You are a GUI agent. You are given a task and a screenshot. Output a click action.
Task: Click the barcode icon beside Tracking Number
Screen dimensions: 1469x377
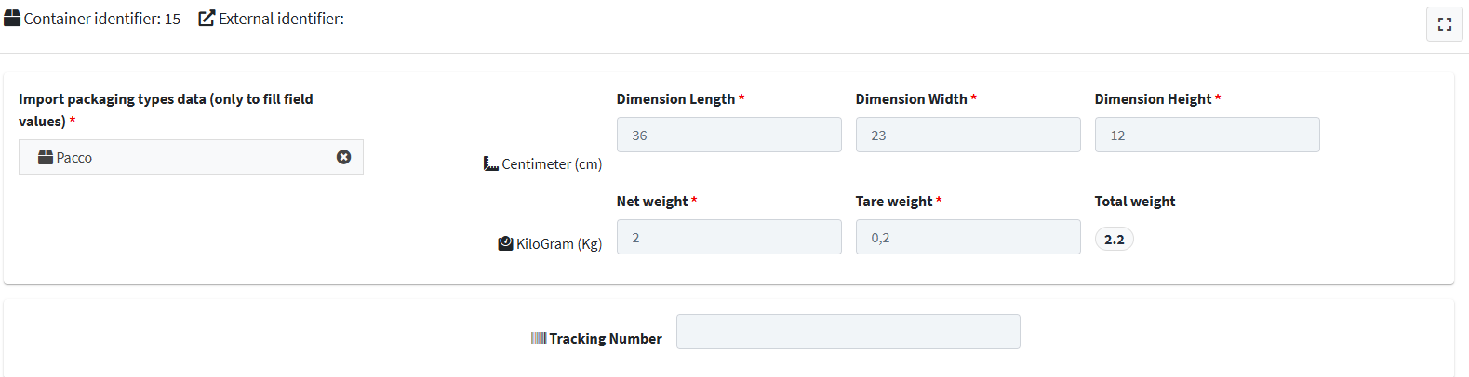pyautogui.click(x=539, y=338)
